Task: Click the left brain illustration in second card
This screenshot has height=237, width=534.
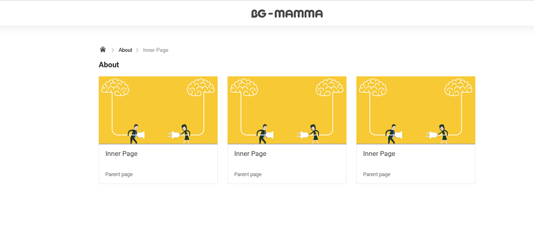Action: (x=244, y=87)
